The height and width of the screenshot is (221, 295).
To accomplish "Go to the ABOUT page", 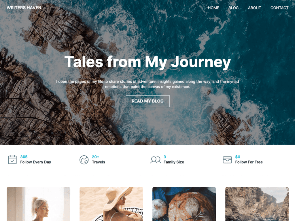I will click(x=254, y=8).
